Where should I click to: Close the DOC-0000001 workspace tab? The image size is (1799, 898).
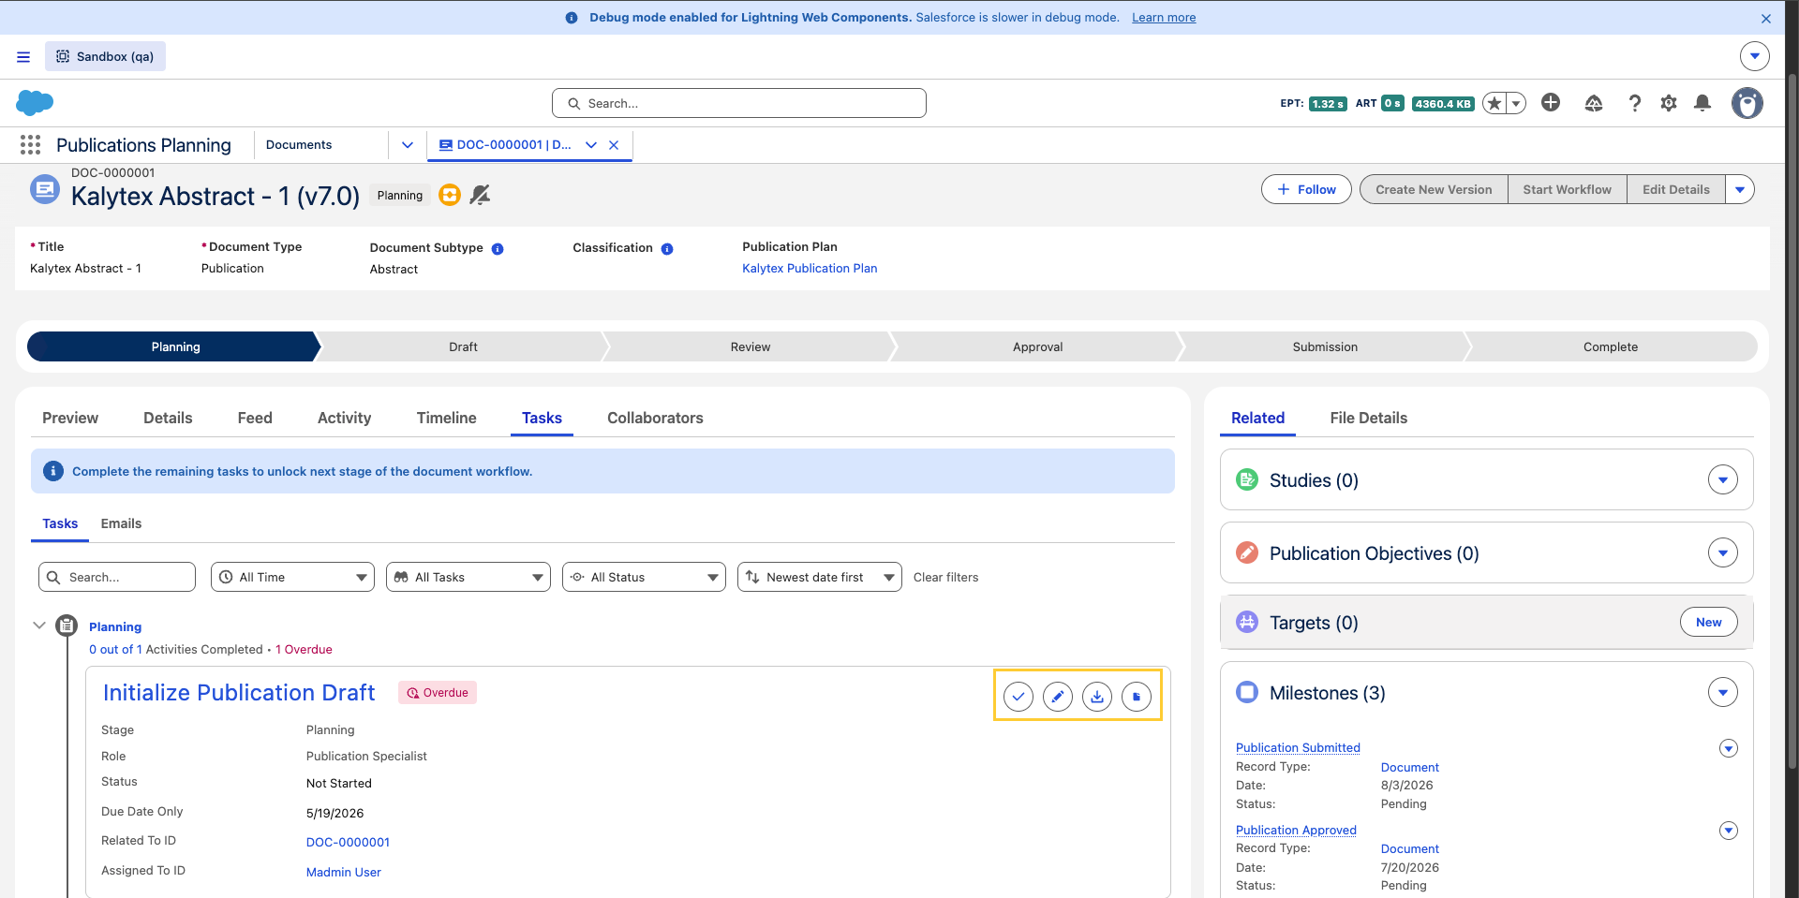point(614,145)
